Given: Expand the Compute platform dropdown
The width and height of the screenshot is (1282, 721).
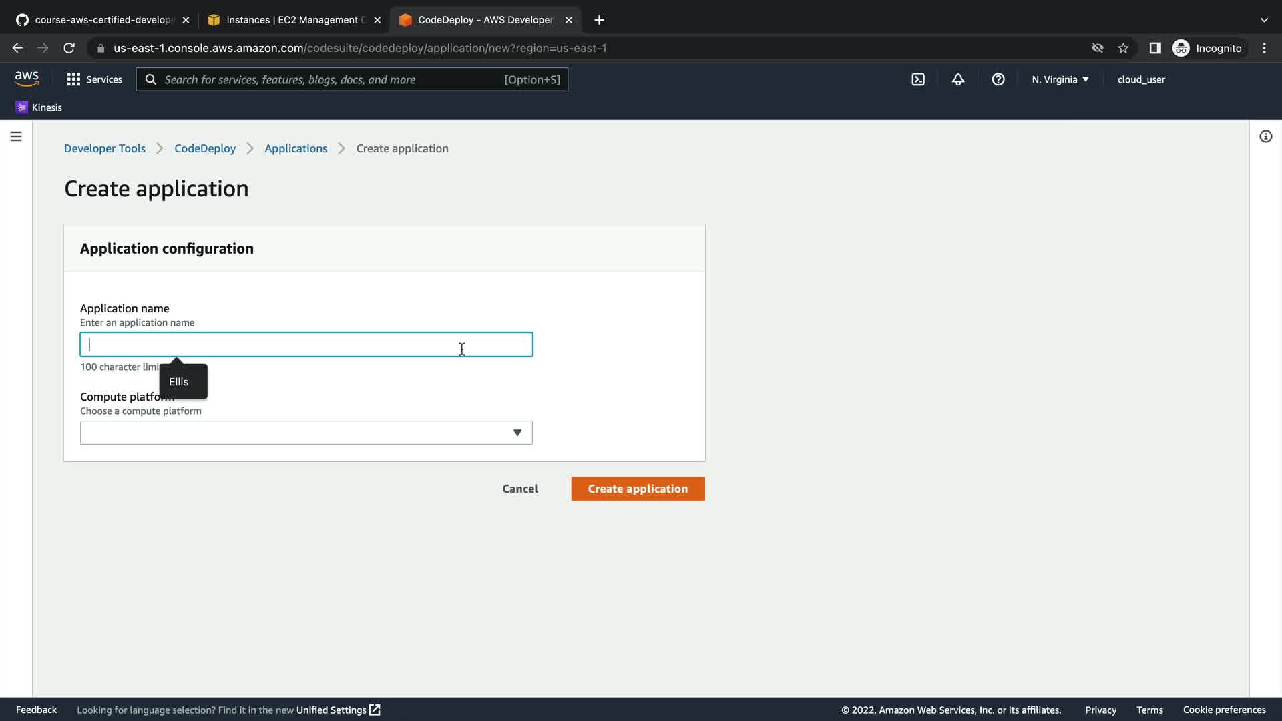Looking at the screenshot, I should pos(306,433).
